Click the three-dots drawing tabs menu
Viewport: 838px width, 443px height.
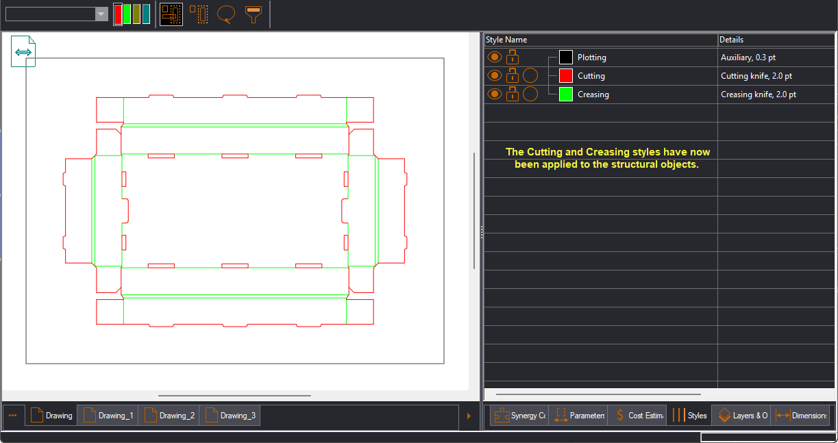[13, 416]
